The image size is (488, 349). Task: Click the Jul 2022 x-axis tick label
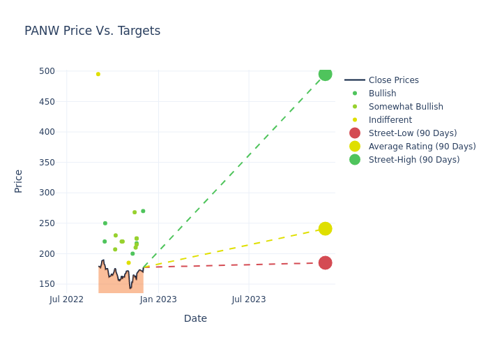[67, 299]
